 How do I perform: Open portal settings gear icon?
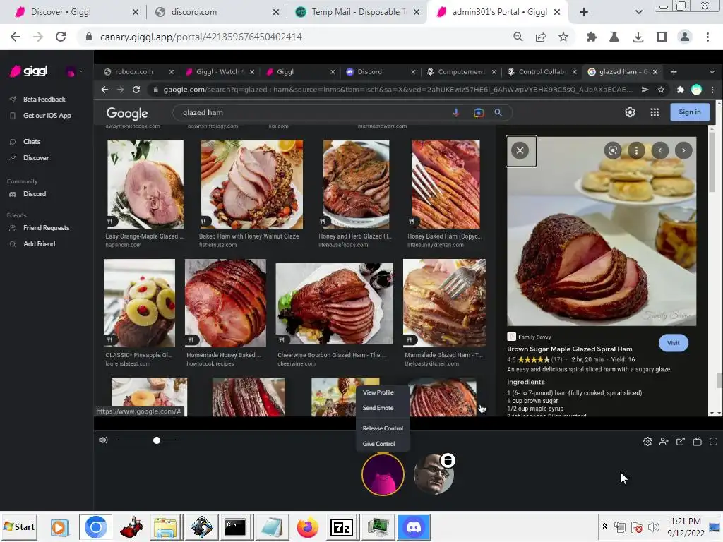(x=647, y=442)
